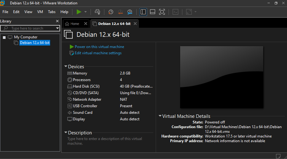Click the Using file E:\Dow... value
This screenshot has width=287, height=159.
(135, 93)
